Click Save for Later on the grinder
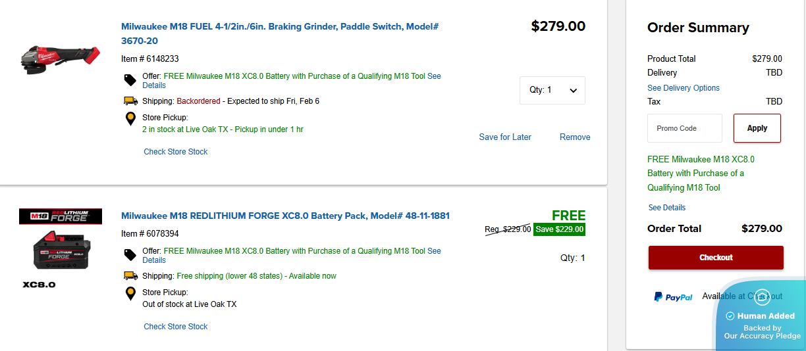The image size is (806, 351). [505, 137]
